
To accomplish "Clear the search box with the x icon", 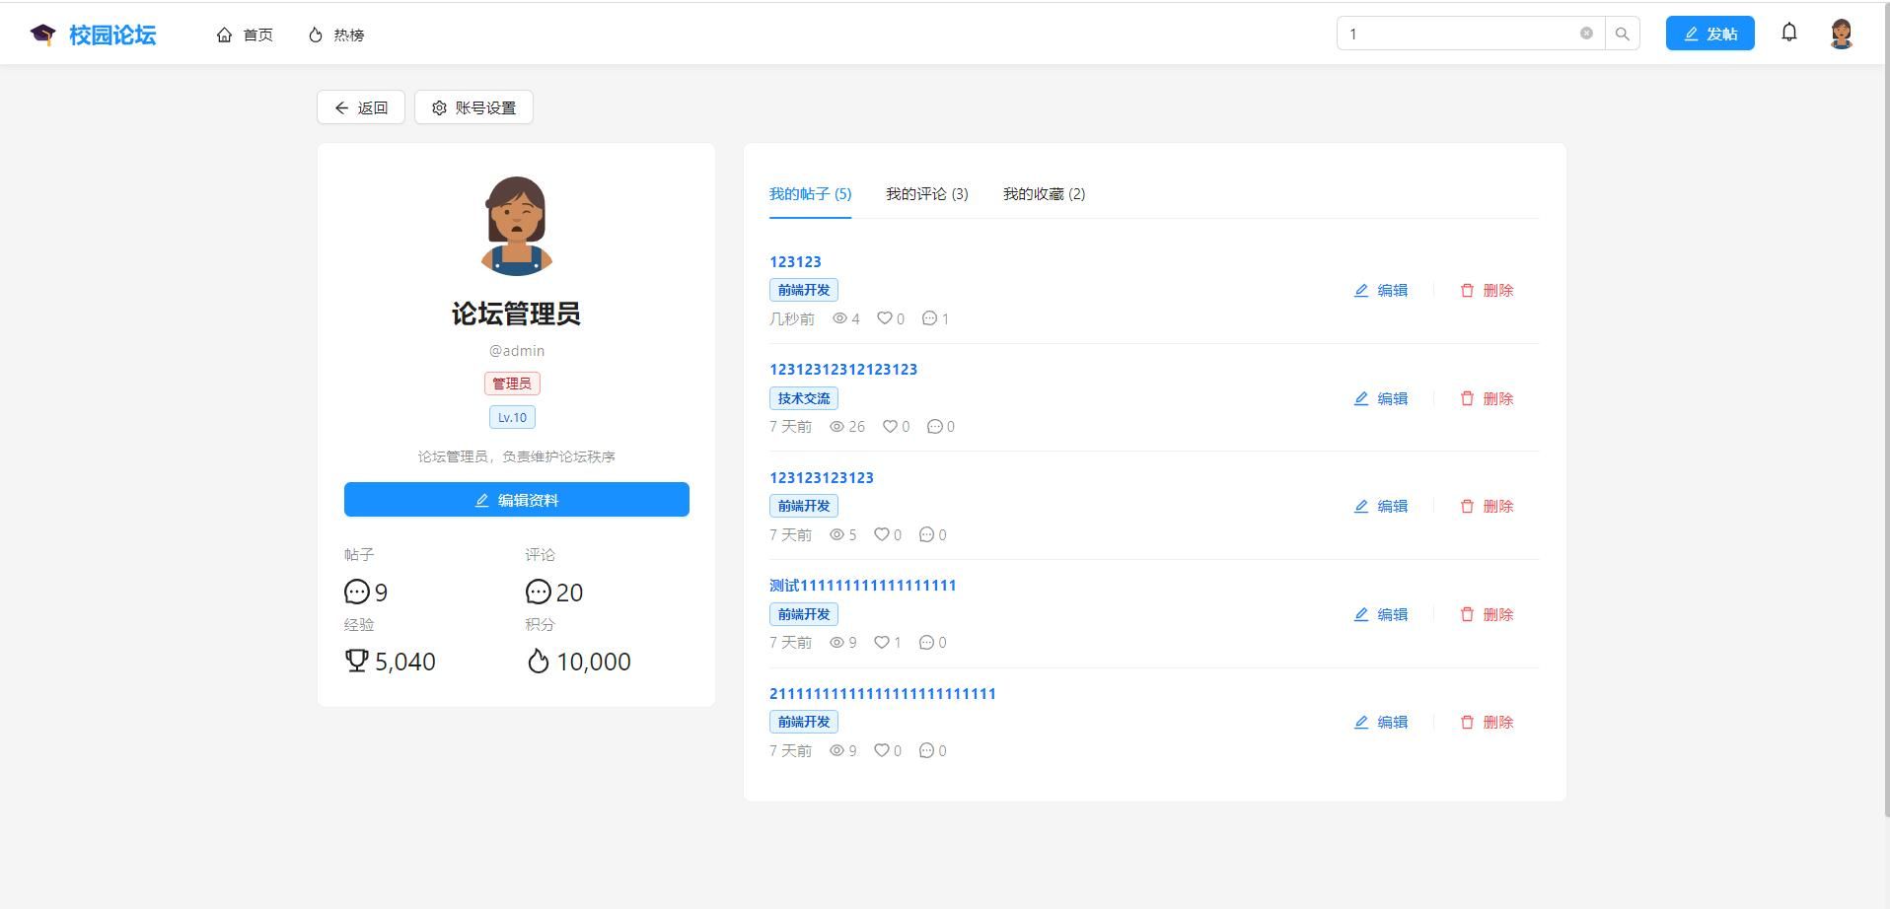I will 1586,33.
